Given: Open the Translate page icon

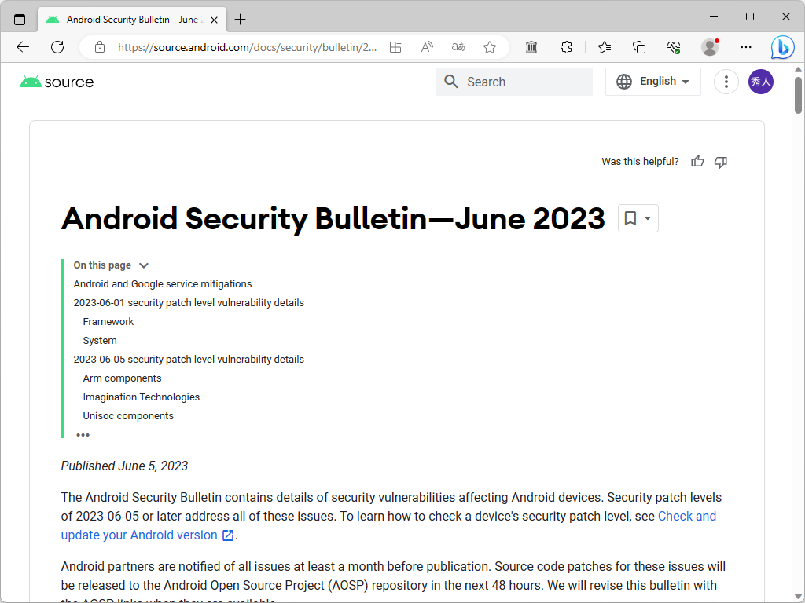Looking at the screenshot, I should (458, 47).
